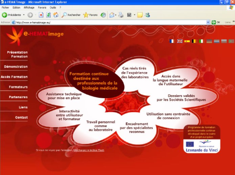The image size is (235, 175).
Task: Open the Formateurs sidebar link
Action: [18, 87]
